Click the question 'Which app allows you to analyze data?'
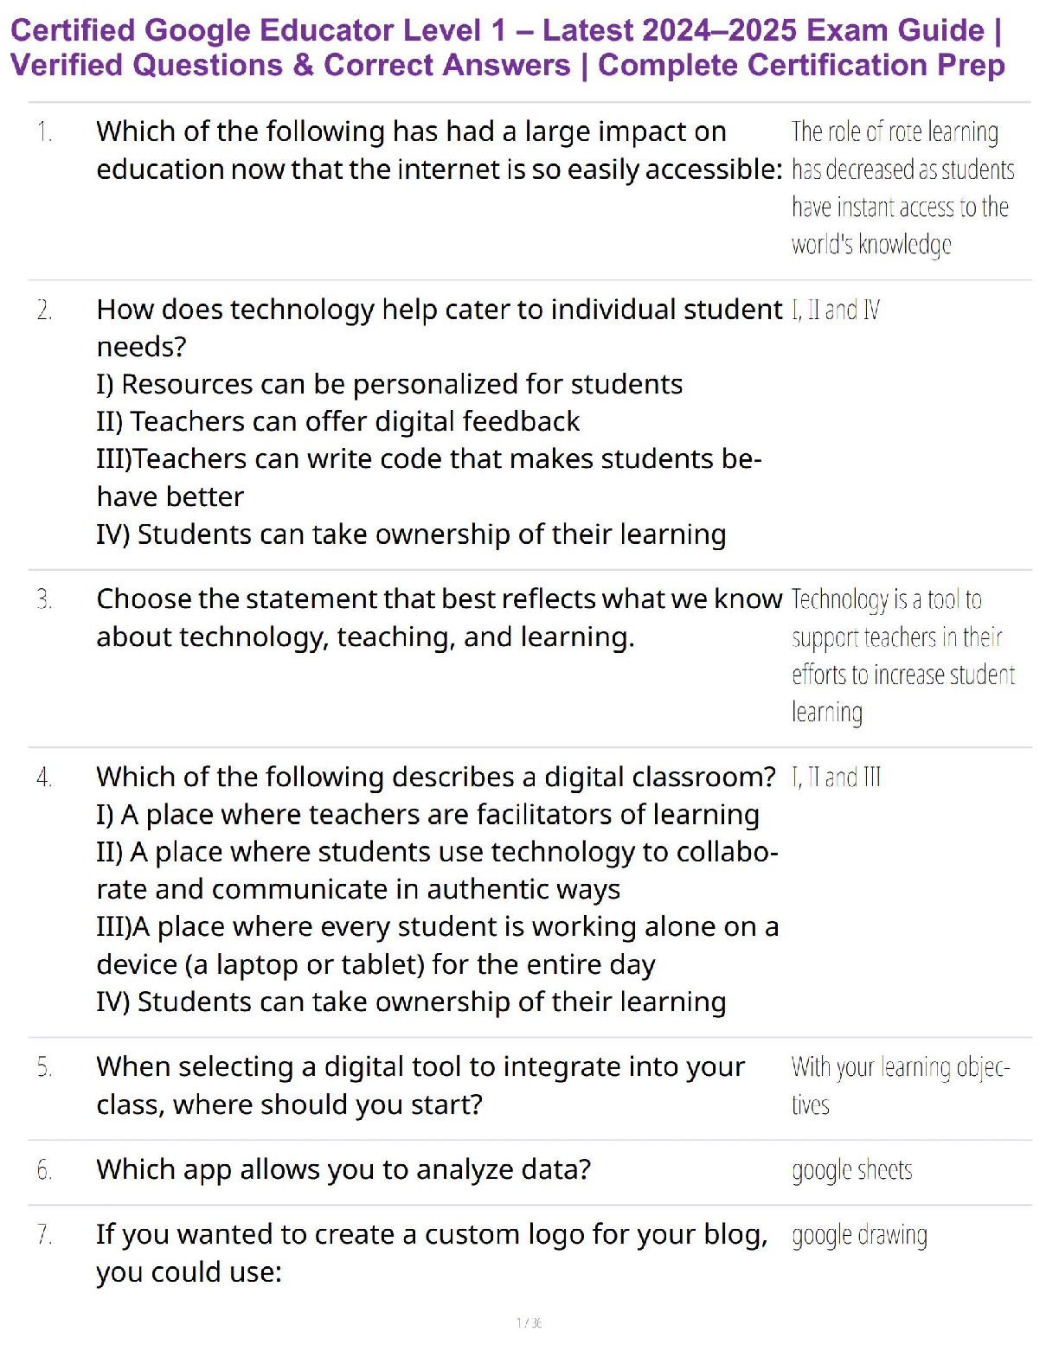 tap(343, 1169)
